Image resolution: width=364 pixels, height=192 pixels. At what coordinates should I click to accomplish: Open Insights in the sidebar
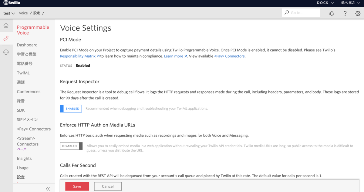(24, 158)
